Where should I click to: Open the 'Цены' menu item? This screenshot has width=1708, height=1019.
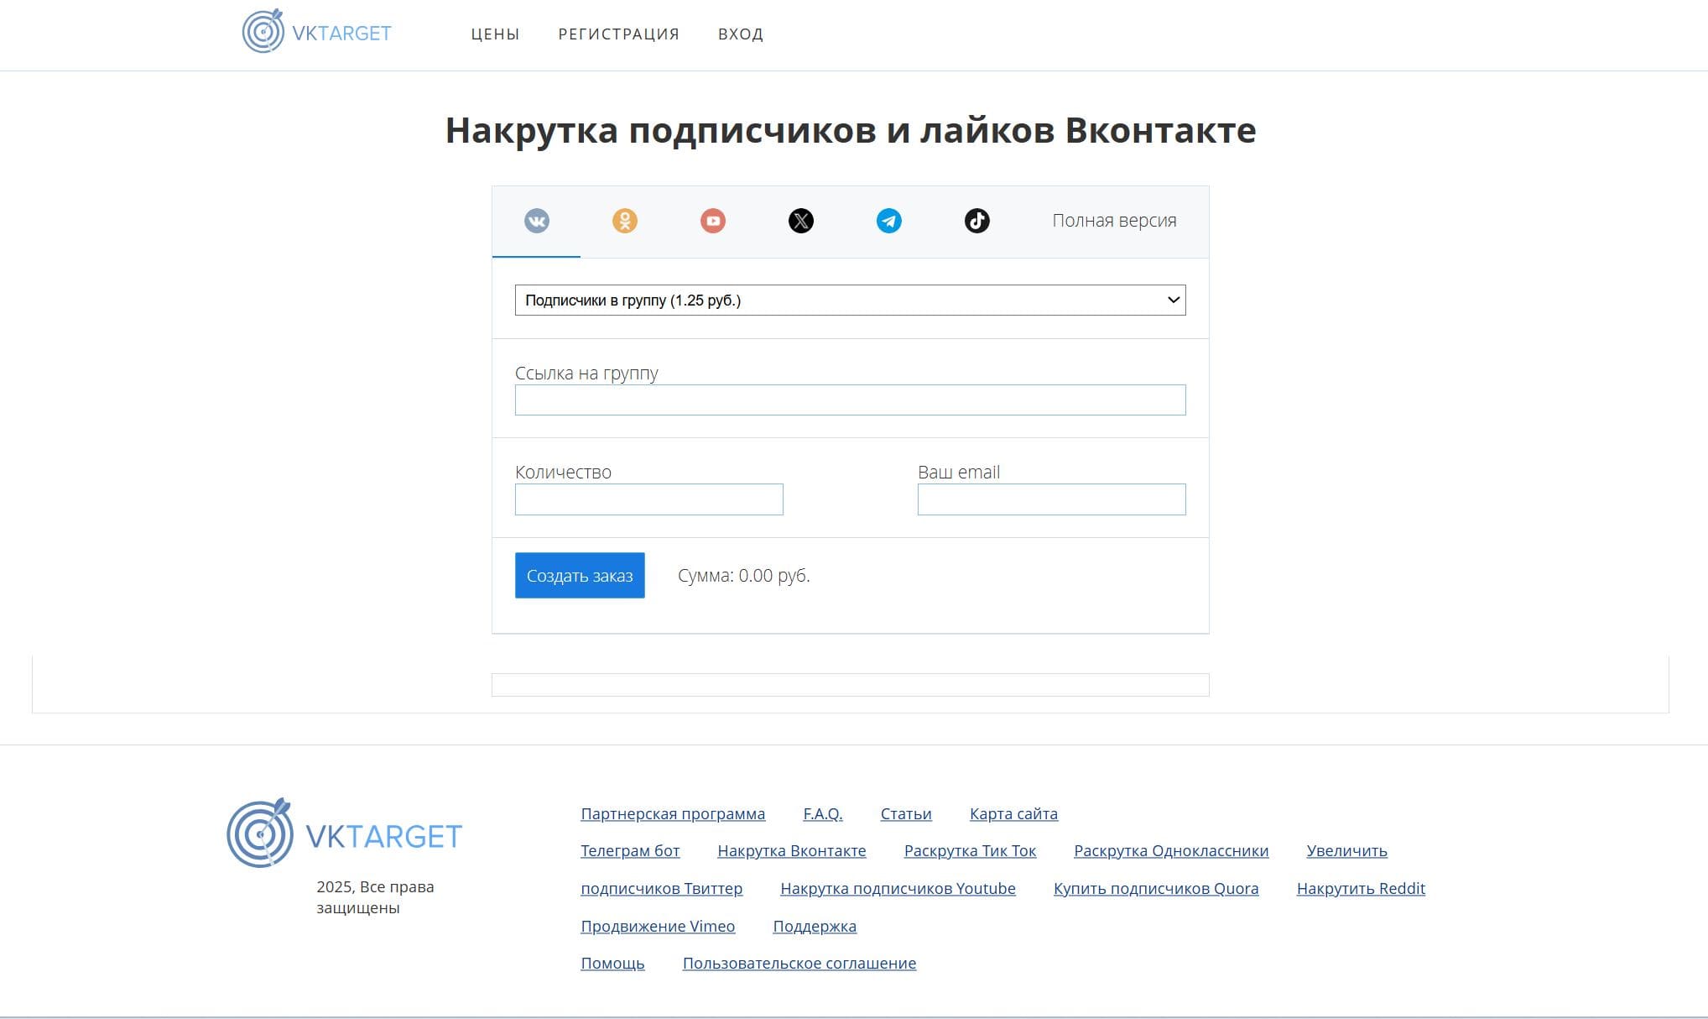click(x=495, y=34)
